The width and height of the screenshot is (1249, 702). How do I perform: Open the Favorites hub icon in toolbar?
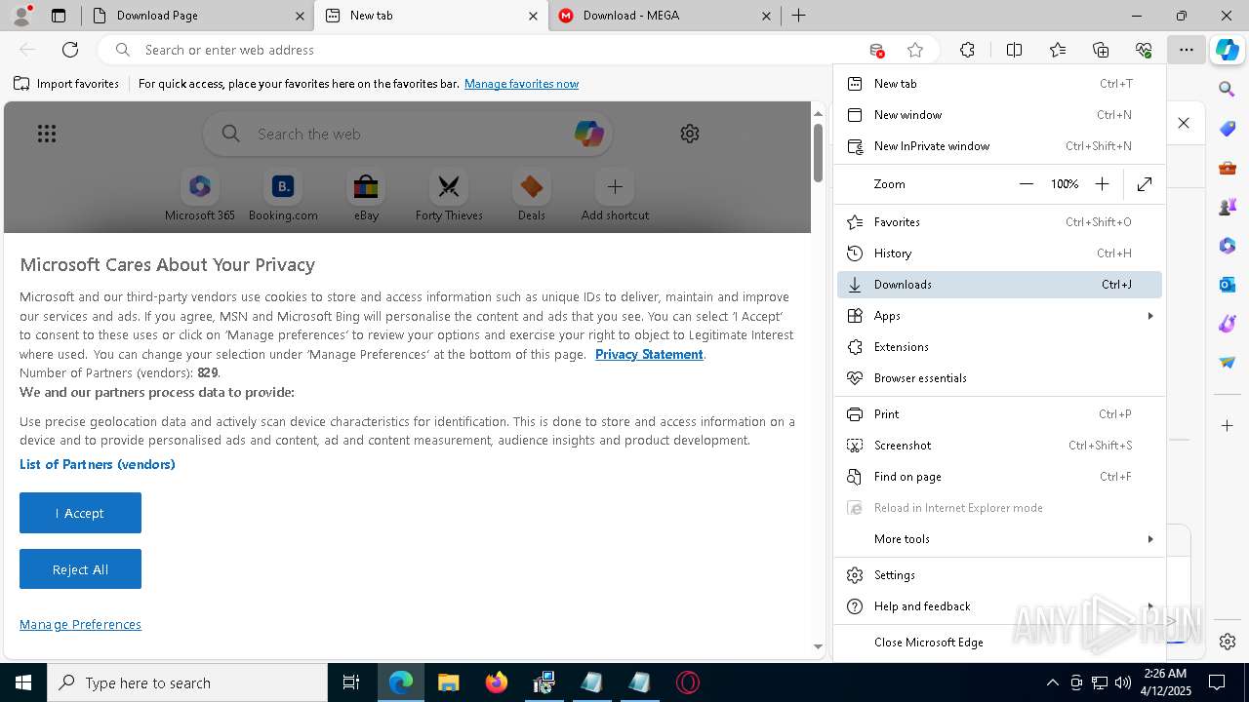[1058, 50]
